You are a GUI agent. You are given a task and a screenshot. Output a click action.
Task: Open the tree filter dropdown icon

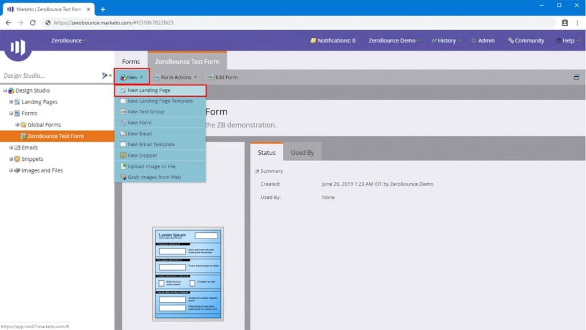pyautogui.click(x=106, y=76)
